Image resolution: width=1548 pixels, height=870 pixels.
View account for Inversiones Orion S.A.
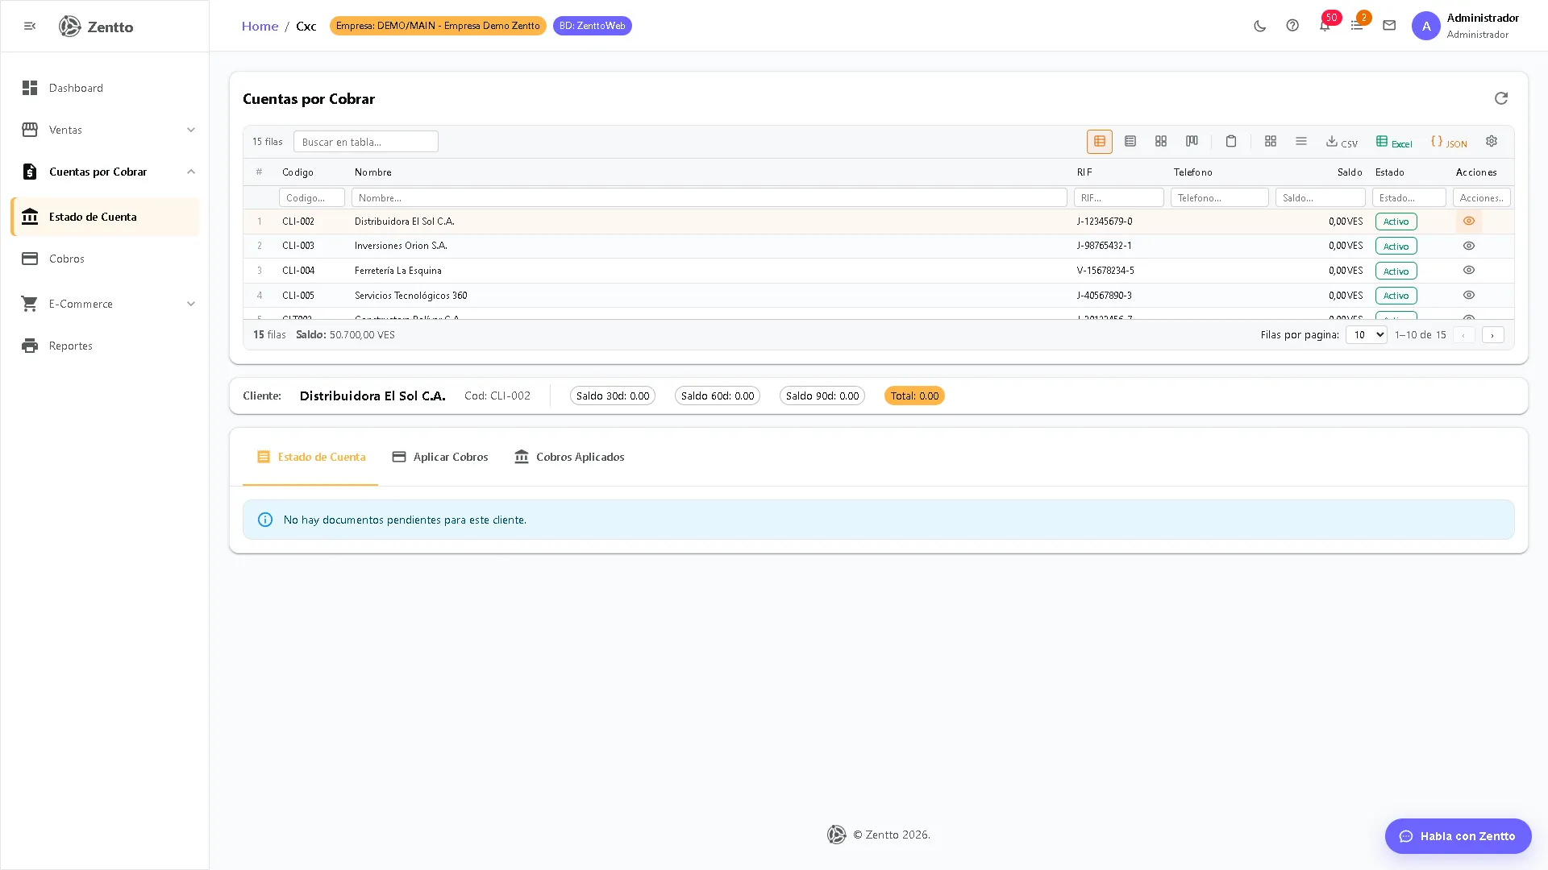click(1469, 246)
